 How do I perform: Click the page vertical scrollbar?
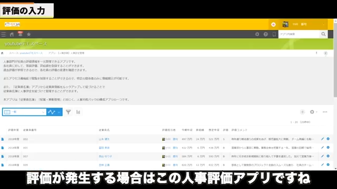click(x=335, y=60)
